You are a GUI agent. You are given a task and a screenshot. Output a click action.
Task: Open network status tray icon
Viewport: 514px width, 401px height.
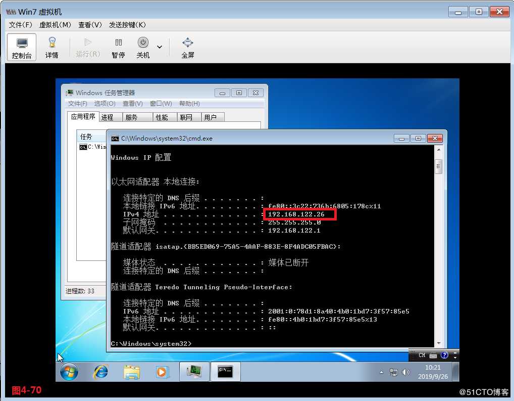point(394,372)
